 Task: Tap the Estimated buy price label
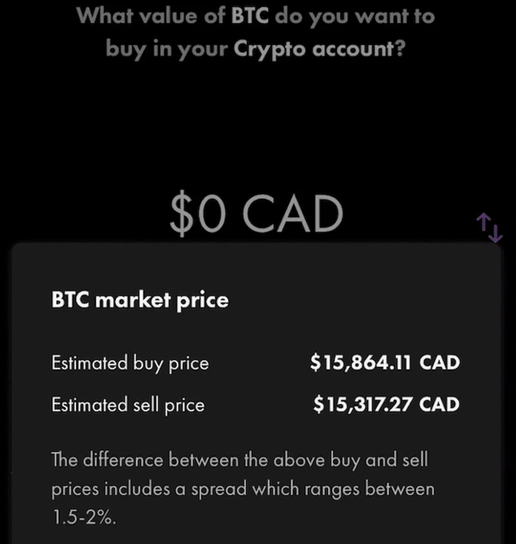click(x=130, y=363)
